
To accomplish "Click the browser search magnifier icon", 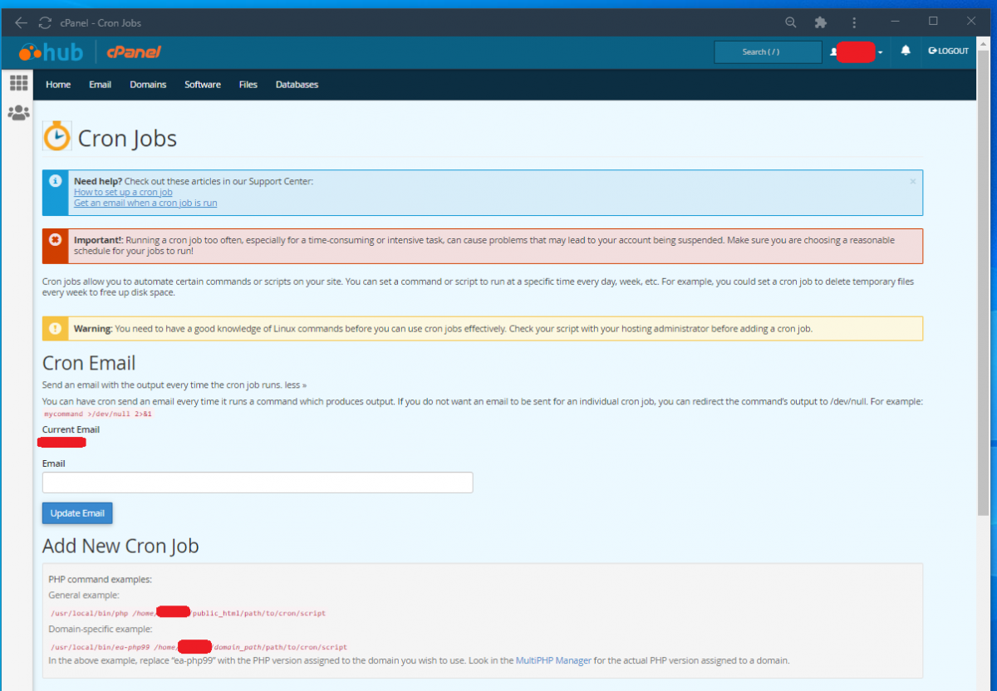I will pos(790,22).
